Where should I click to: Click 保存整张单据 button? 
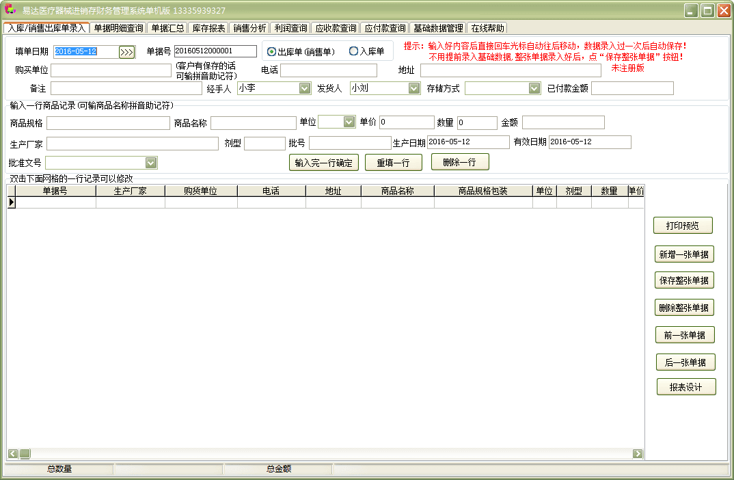click(x=684, y=280)
